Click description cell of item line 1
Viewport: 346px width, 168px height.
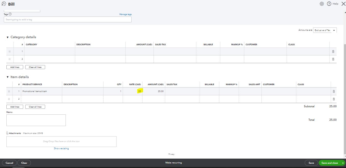[x=83, y=91]
